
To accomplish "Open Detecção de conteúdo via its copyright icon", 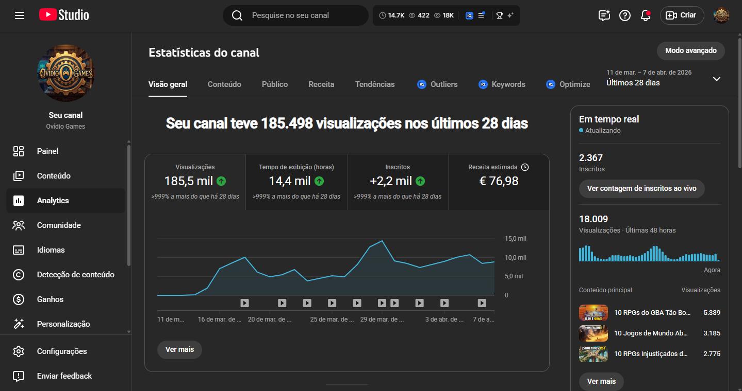I will 19,275.
